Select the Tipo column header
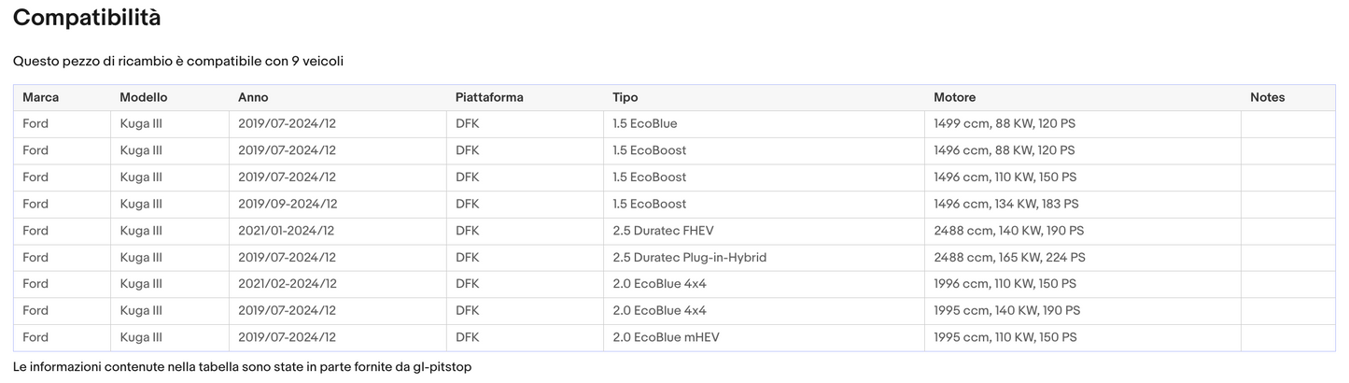The height and width of the screenshot is (383, 1349). (x=625, y=97)
